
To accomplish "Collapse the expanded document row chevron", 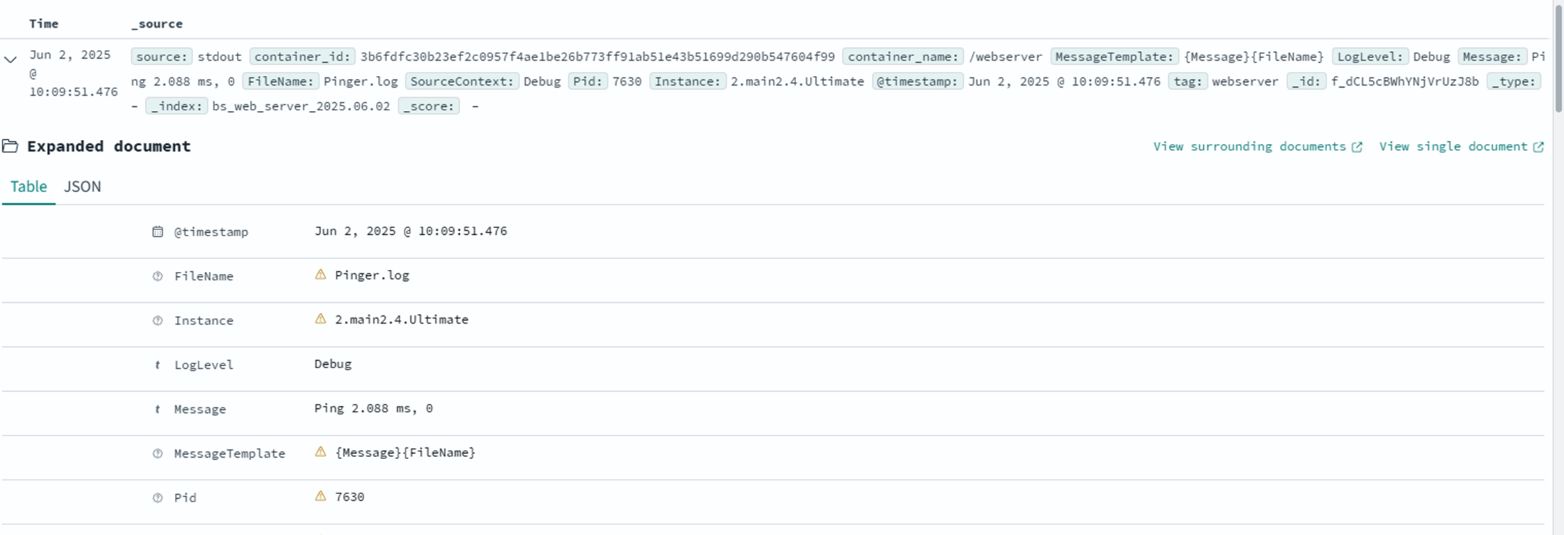I will point(11,59).
